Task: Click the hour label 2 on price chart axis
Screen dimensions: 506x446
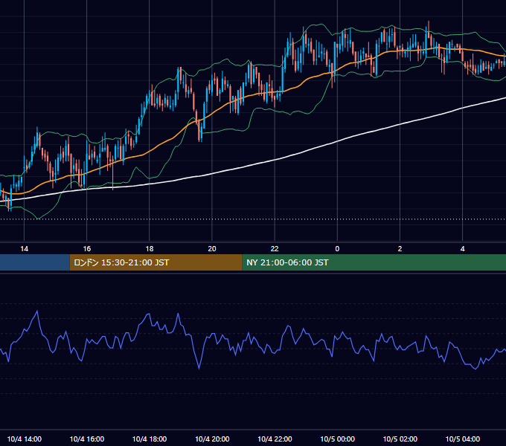Action: point(400,249)
